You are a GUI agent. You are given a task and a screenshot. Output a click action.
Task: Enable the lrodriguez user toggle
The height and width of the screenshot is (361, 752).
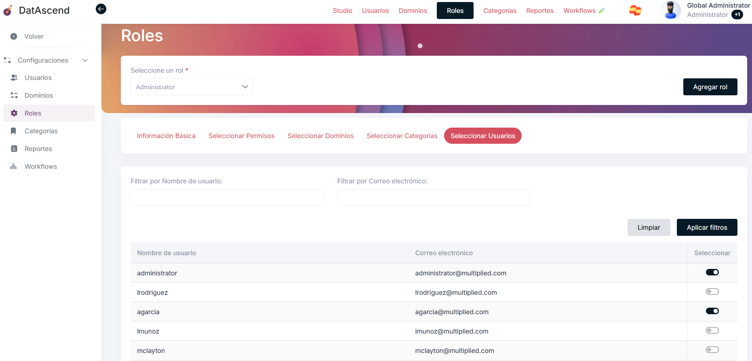[x=712, y=292]
